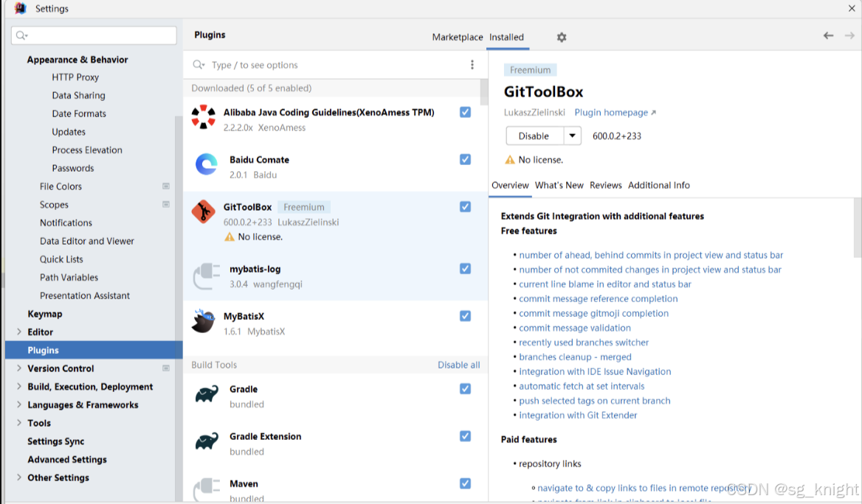The width and height of the screenshot is (862, 504).
Task: Open the Passwords settings page
Action: point(72,168)
